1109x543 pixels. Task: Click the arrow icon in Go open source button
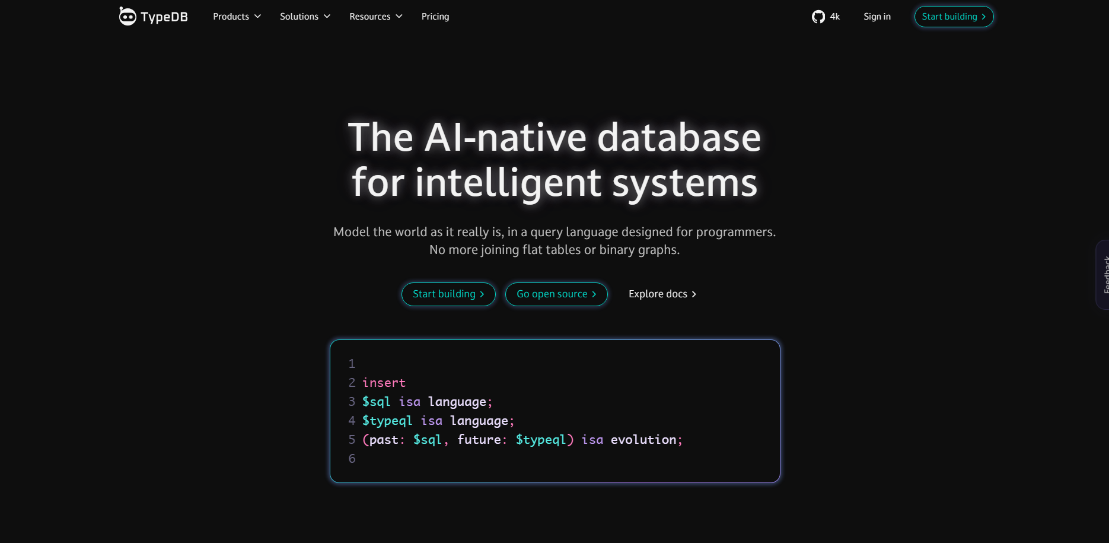[x=595, y=294]
